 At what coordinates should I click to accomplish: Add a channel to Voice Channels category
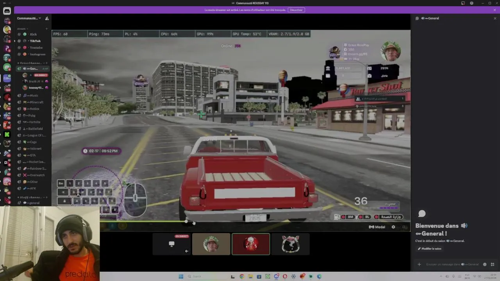coord(47,63)
